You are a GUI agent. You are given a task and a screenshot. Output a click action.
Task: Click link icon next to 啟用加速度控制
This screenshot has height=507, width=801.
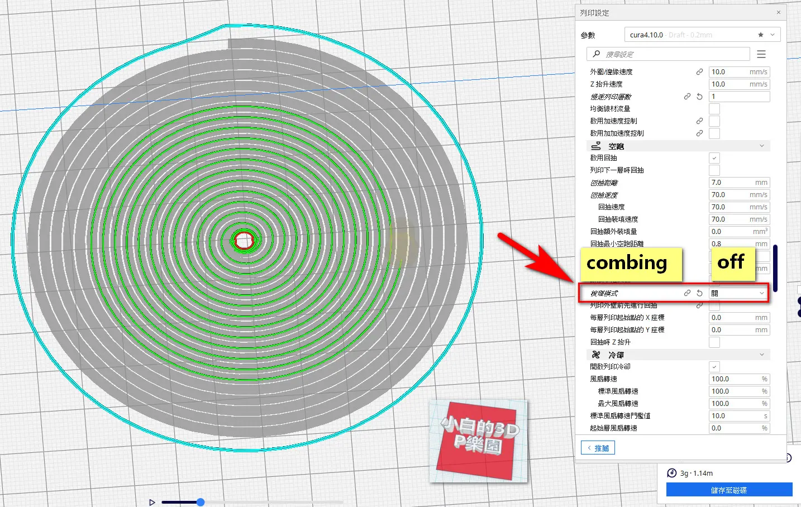699,121
